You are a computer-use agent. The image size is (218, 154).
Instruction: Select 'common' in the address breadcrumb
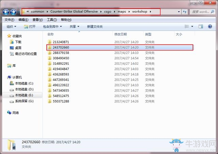click(37, 12)
